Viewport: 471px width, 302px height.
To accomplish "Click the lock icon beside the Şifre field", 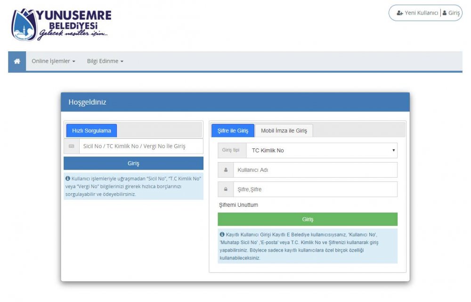I will pos(226,189).
